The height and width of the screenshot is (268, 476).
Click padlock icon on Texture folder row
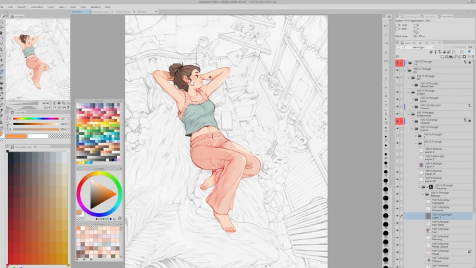tap(469, 120)
